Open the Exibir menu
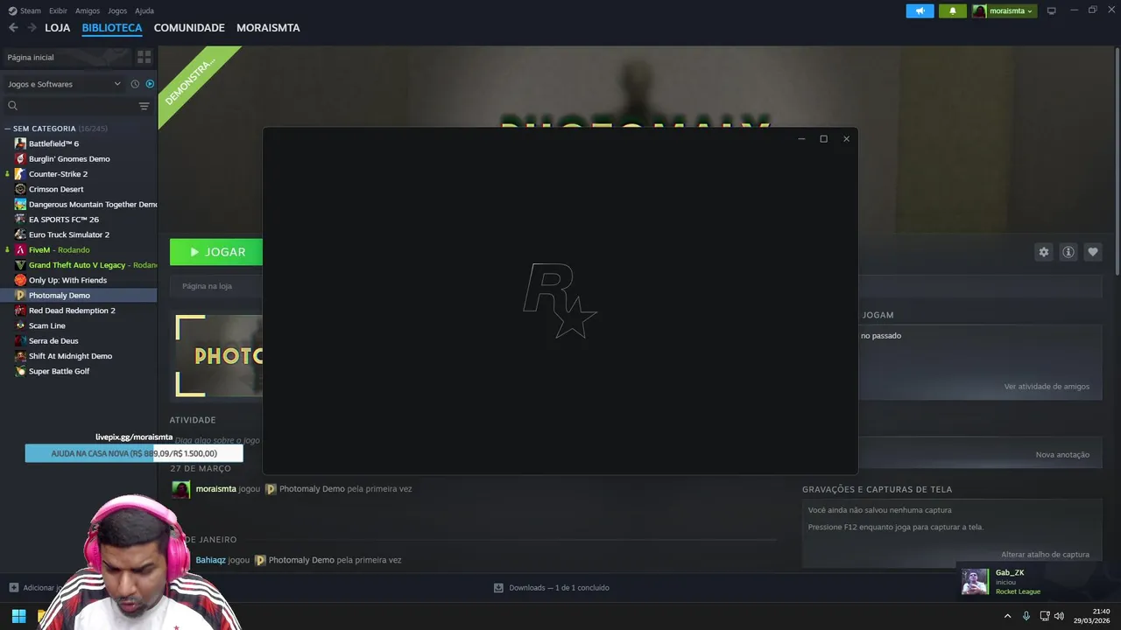 58,10
